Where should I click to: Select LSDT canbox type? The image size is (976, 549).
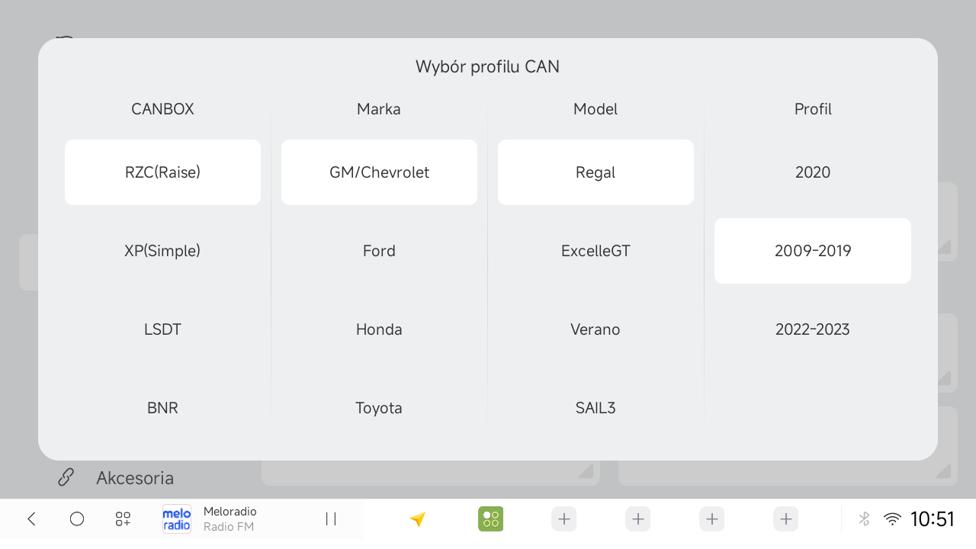162,329
